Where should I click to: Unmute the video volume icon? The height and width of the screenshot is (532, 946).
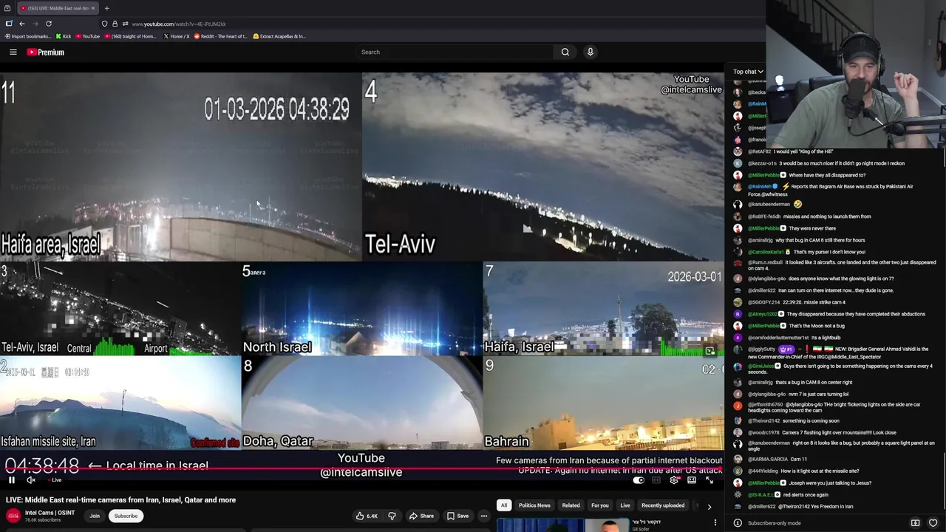[31, 480]
